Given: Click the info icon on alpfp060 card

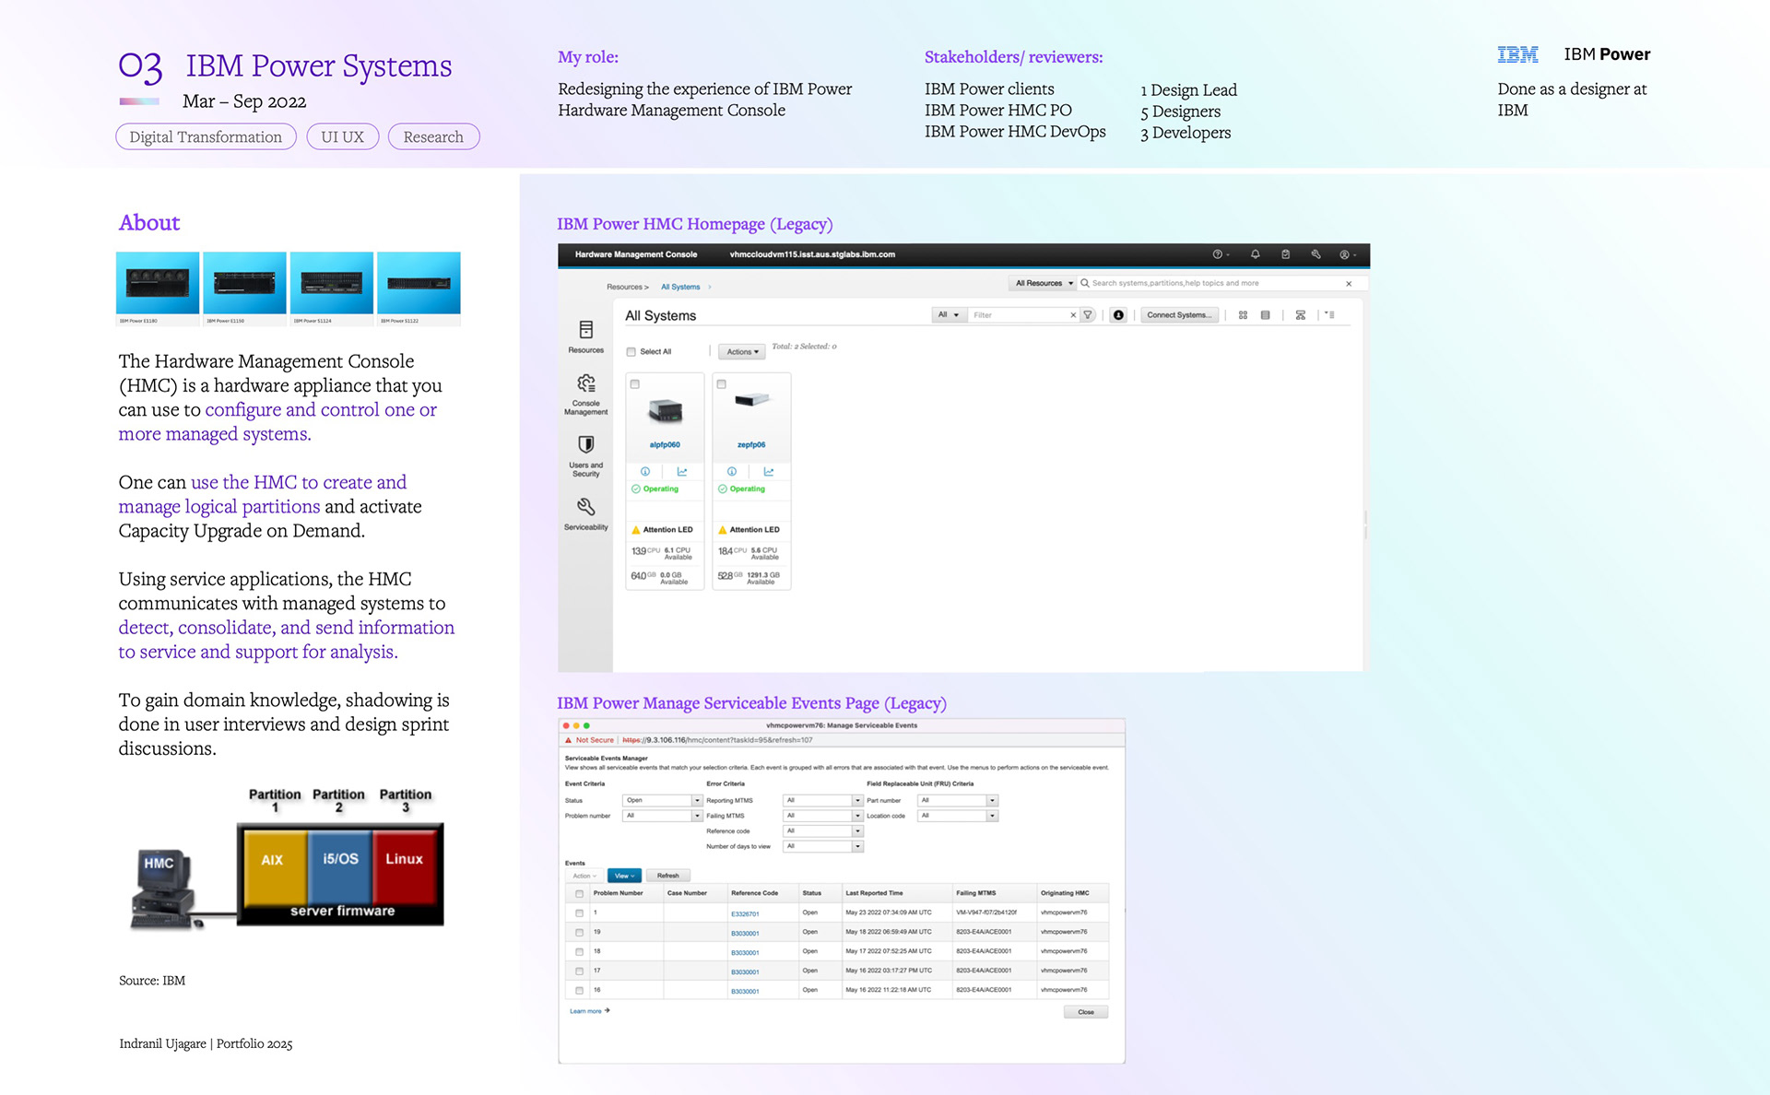Looking at the screenshot, I should pos(645,471).
